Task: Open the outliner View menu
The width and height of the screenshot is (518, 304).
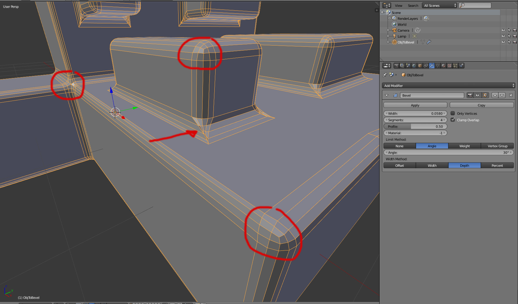Action: (399, 6)
